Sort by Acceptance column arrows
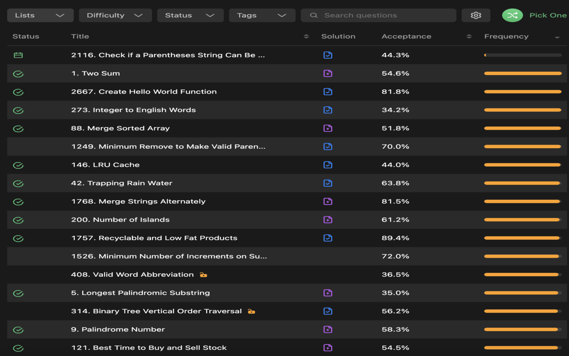569x356 pixels. click(x=469, y=36)
